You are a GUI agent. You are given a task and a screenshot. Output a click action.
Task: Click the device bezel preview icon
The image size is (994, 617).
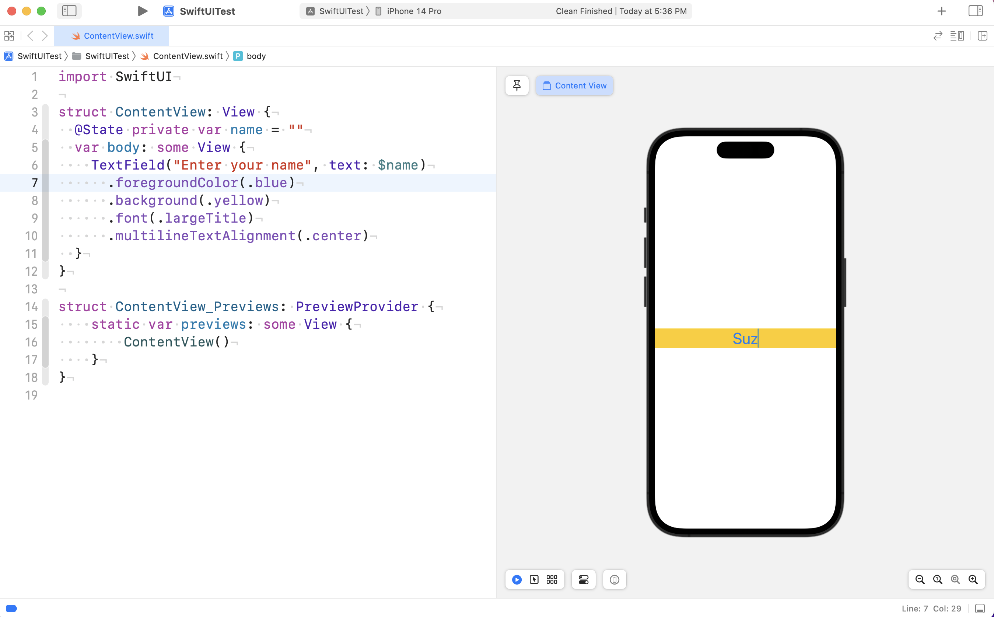[x=614, y=579]
